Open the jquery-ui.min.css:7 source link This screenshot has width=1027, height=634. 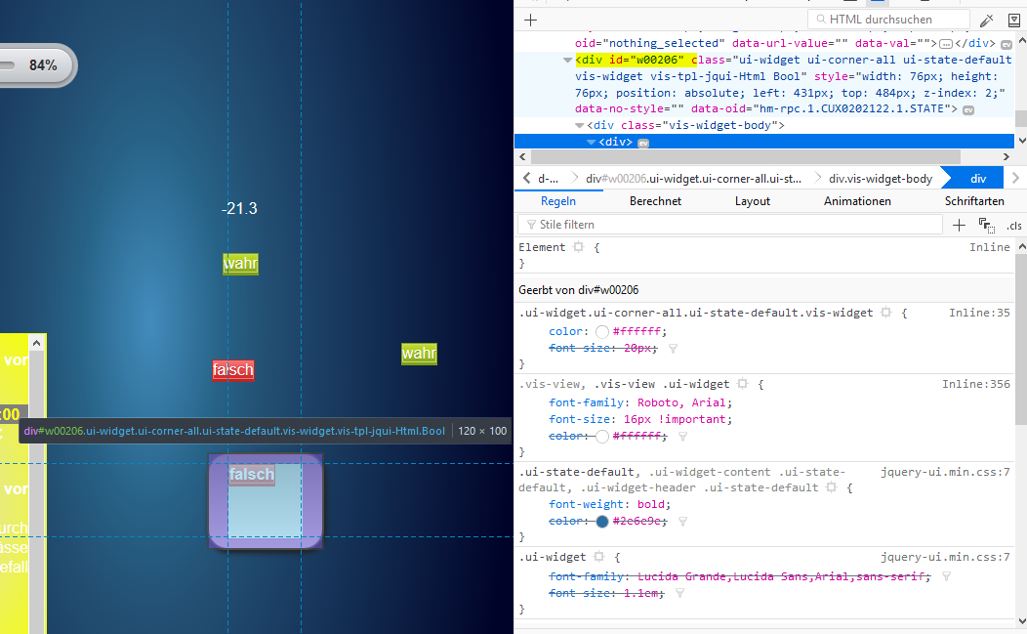pyautogui.click(x=945, y=473)
